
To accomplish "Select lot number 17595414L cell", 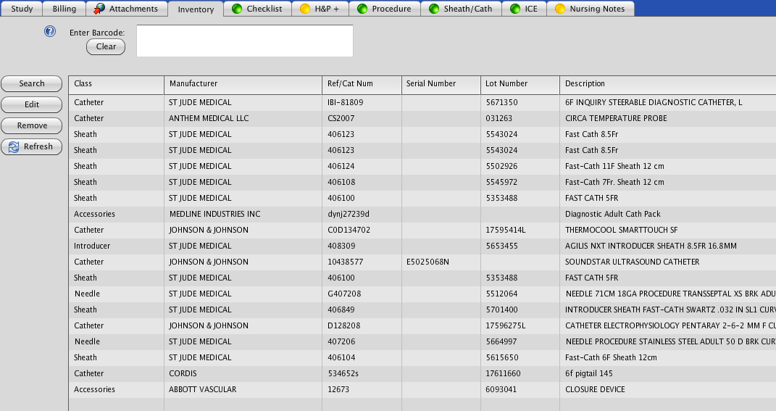I will 520,230.
